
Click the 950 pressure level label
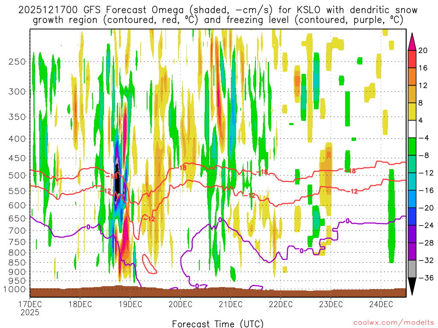[17, 281]
